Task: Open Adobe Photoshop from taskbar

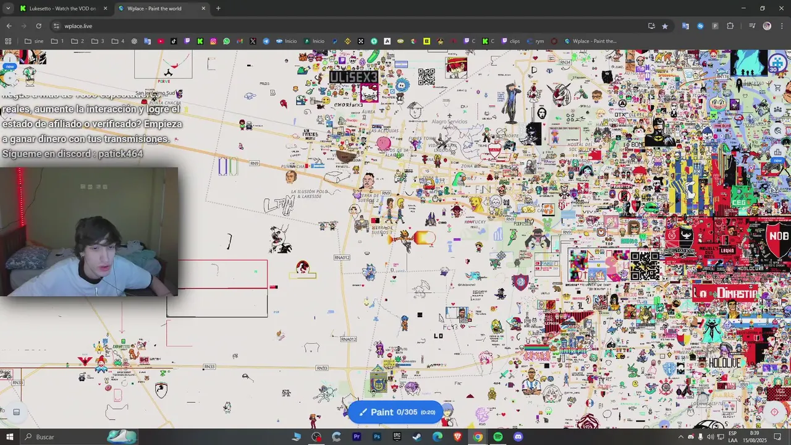Action: coord(377,437)
